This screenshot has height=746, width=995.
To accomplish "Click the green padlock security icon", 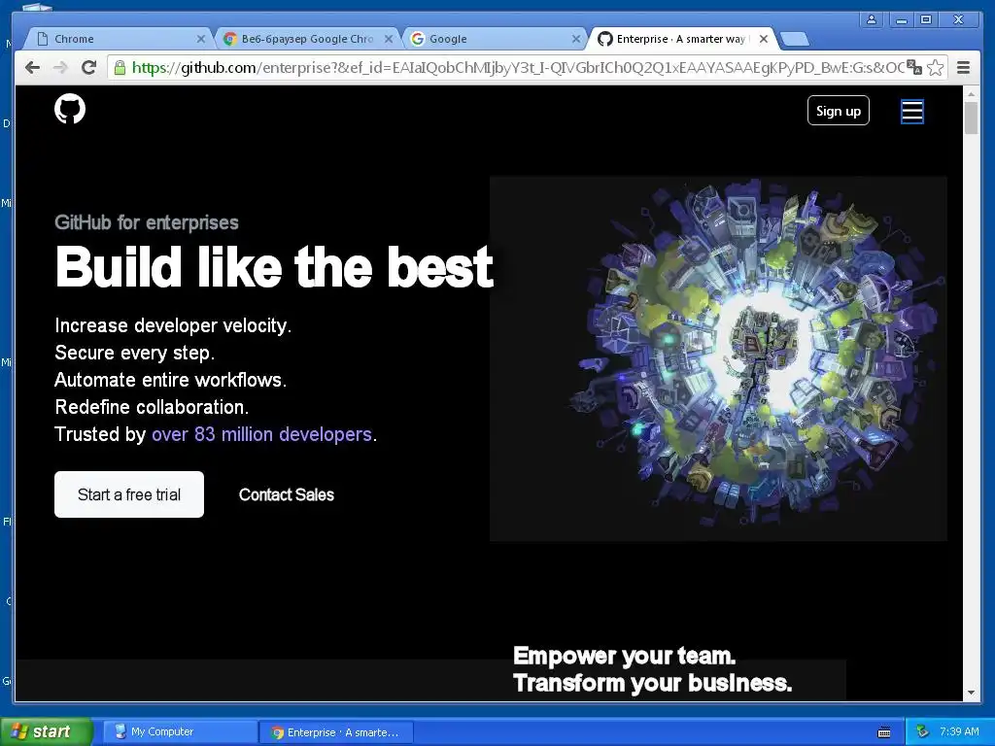I will pyautogui.click(x=120, y=67).
